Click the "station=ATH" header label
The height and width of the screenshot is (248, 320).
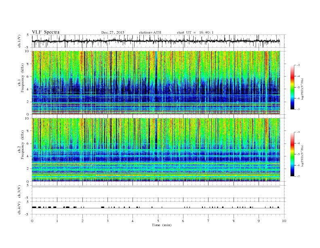pyautogui.click(x=150, y=32)
